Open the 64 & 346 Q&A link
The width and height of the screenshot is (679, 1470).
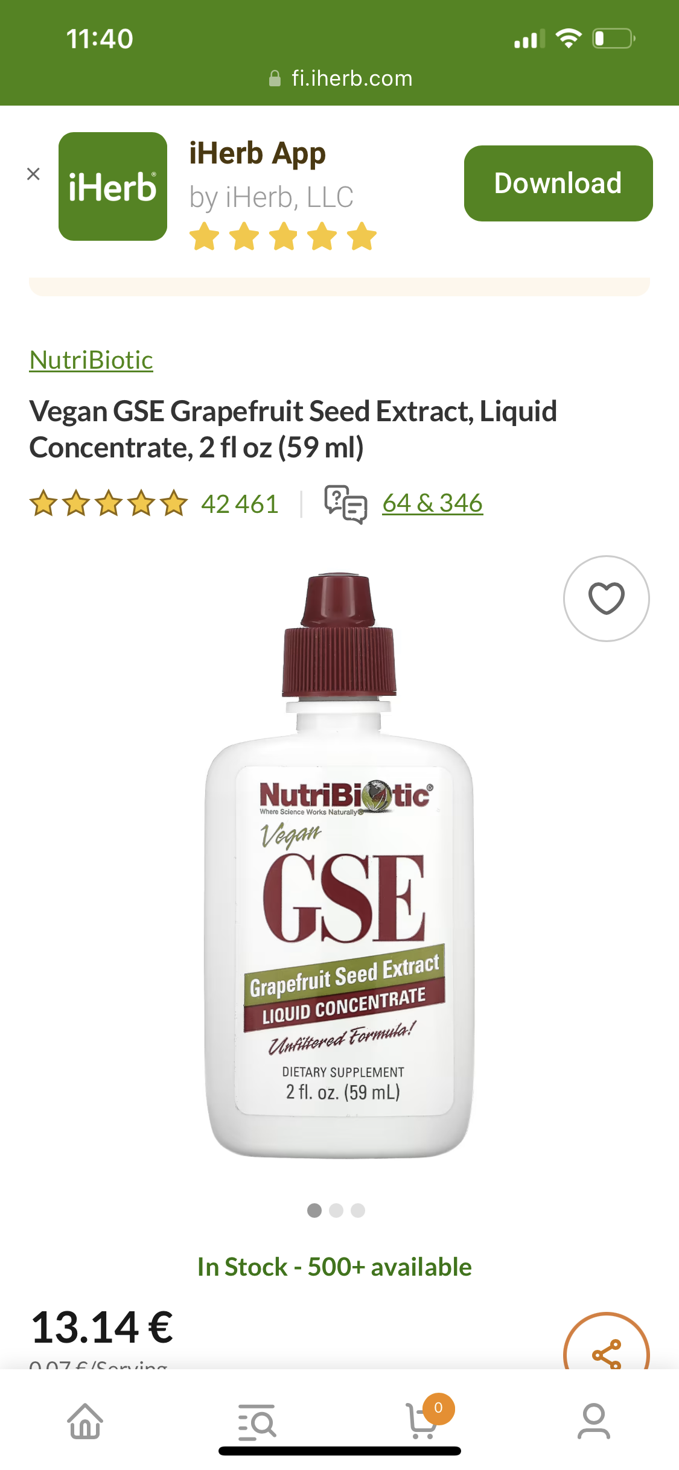click(x=432, y=503)
